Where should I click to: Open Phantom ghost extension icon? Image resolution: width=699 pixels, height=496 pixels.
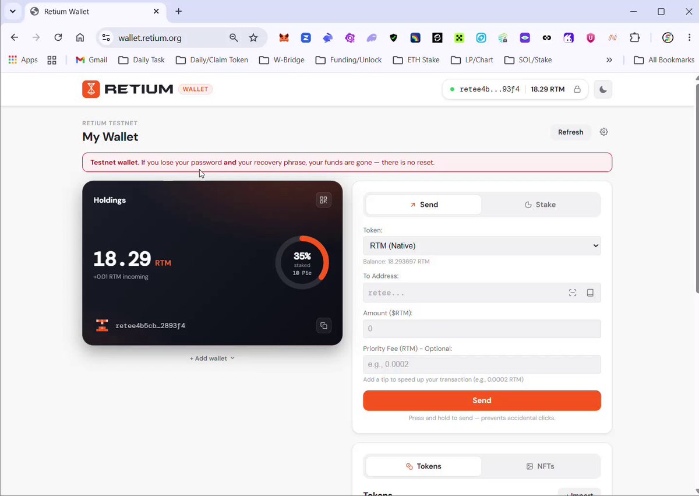click(x=371, y=38)
